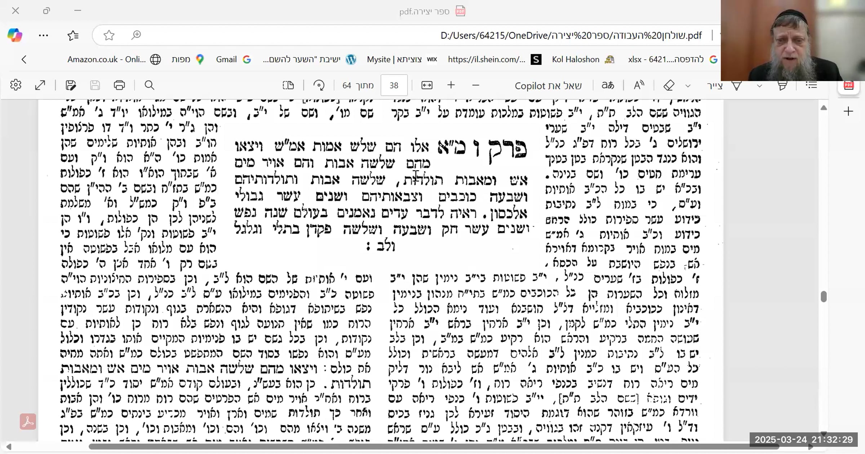This screenshot has height=454, width=865.
Task: Open the page view options icon
Action: (288, 85)
